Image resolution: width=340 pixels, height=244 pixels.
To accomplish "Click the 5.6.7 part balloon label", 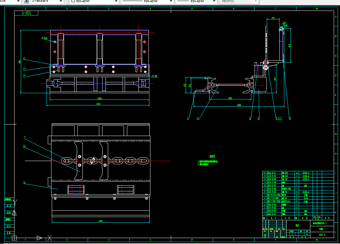I will [x=279, y=118].
